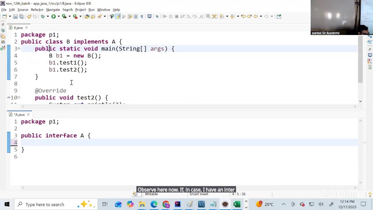Click the 'Writable' status bar entry

coord(151,194)
